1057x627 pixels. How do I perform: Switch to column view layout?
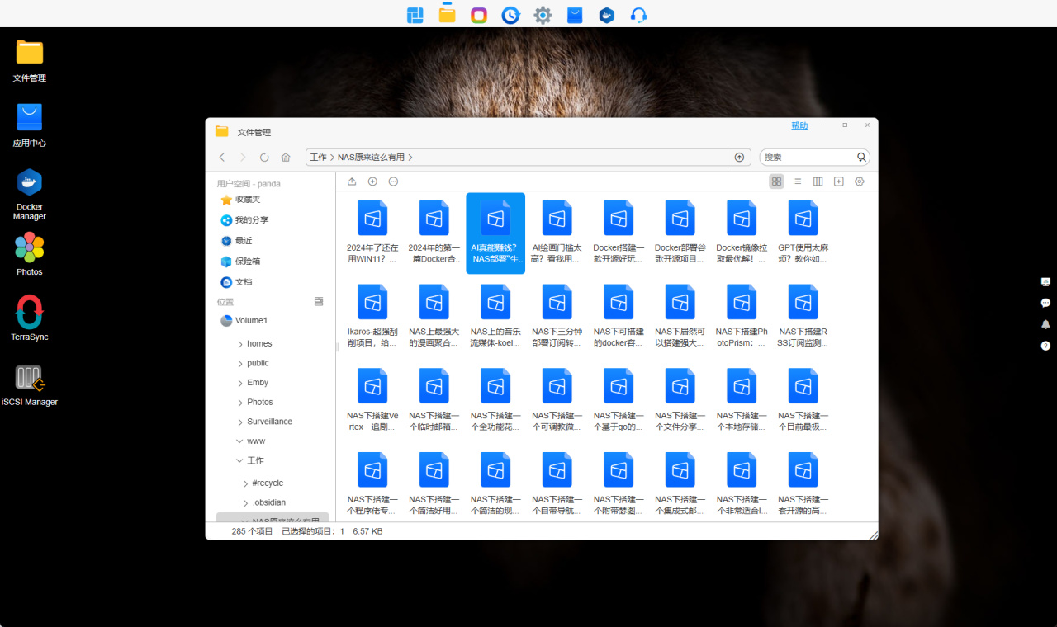(x=818, y=181)
